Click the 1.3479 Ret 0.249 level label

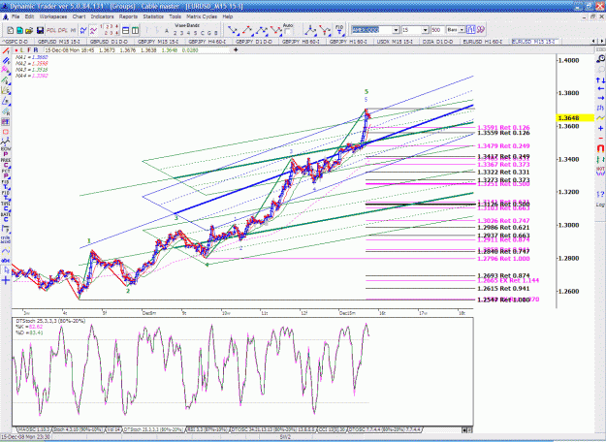click(503, 146)
